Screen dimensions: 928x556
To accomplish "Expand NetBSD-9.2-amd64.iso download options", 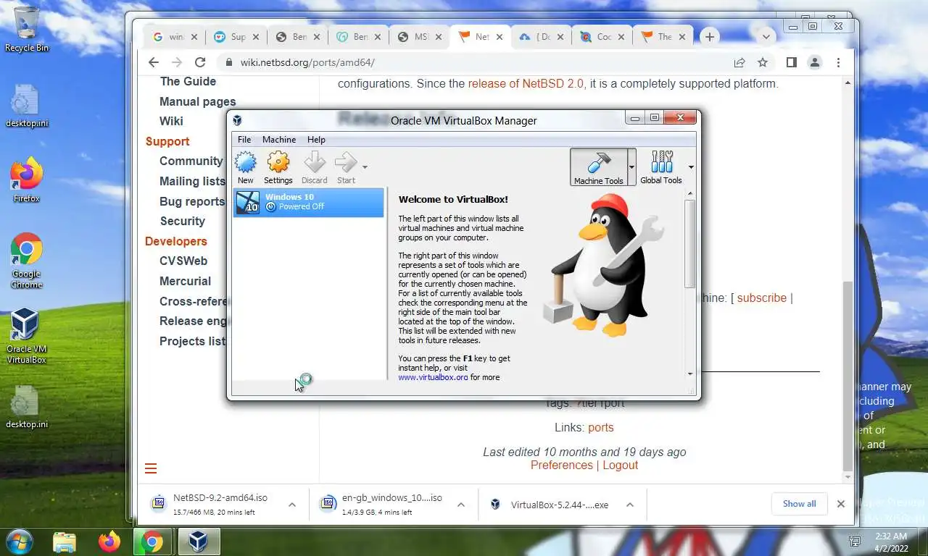I will [x=291, y=505].
